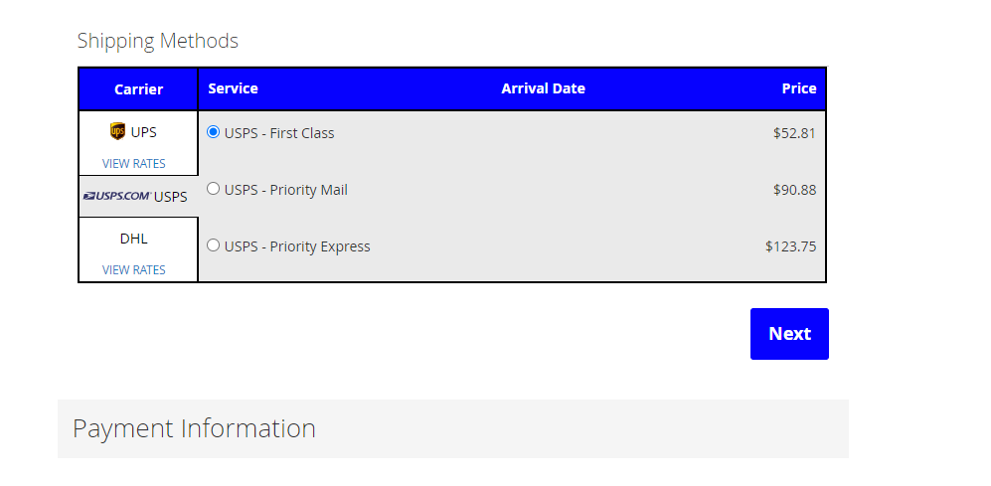991x486 pixels.
Task: Expand the Payment Information section
Action: (x=452, y=428)
